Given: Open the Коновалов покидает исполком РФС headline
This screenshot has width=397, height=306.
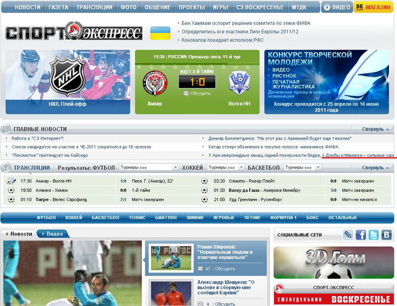Looking at the screenshot, I should click(222, 40).
